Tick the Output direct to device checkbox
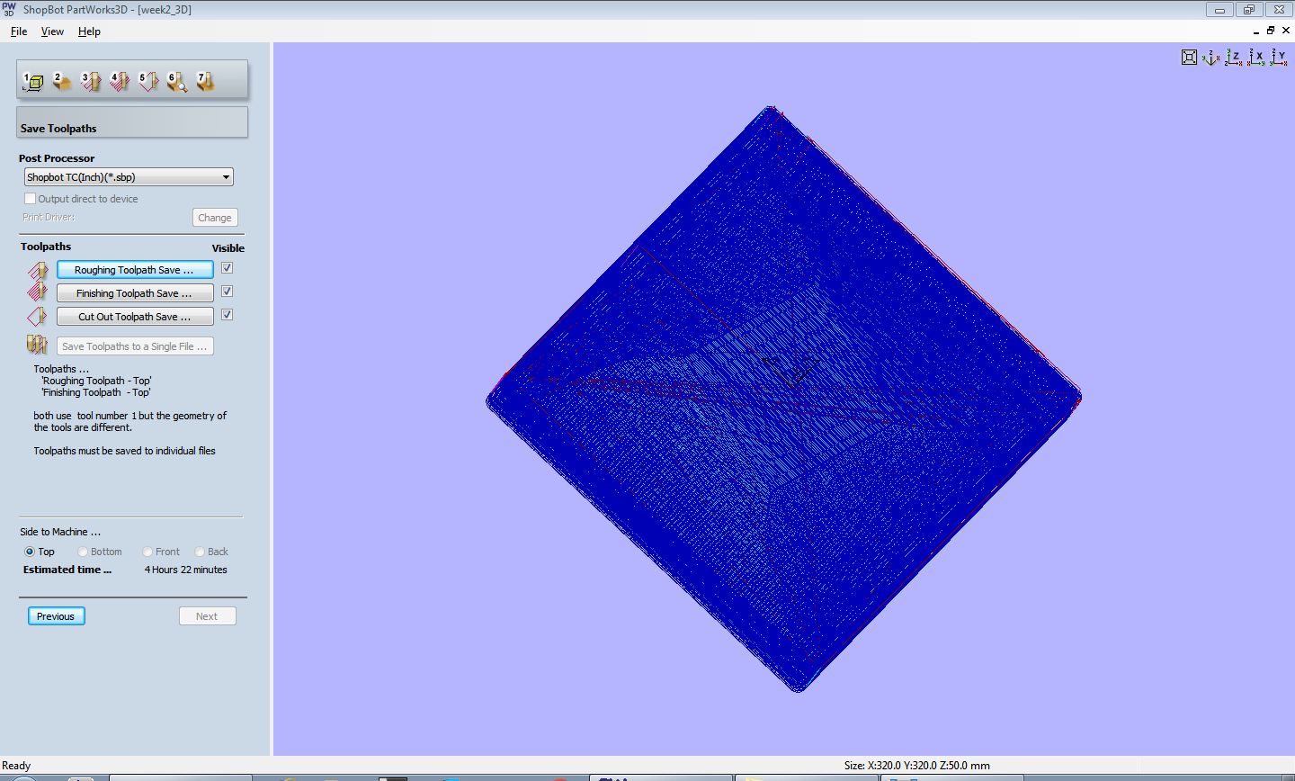Viewport: 1295px width, 781px height. (x=30, y=199)
